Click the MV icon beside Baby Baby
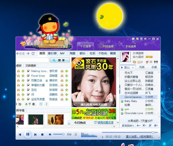The height and width of the screenshot is (146, 173). (122, 101)
